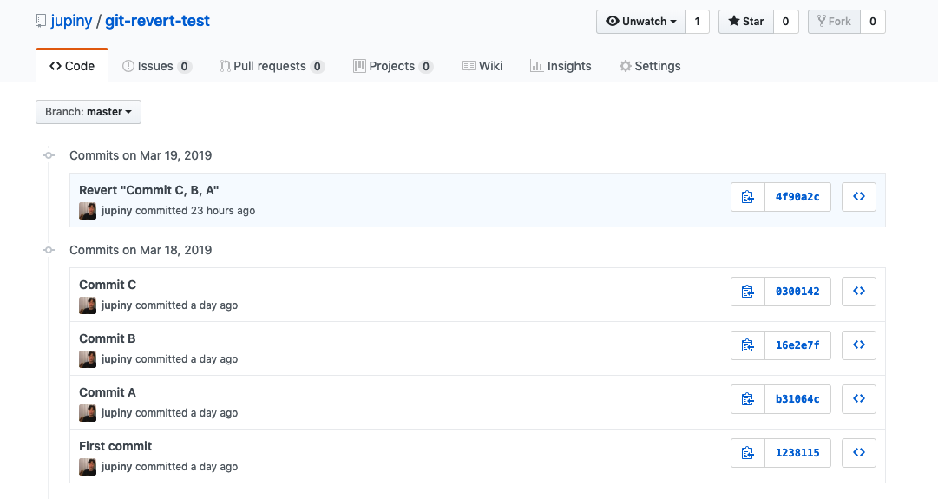Viewport: 938px width, 499px height.
Task: Switch to the Code tab
Action: [72, 66]
